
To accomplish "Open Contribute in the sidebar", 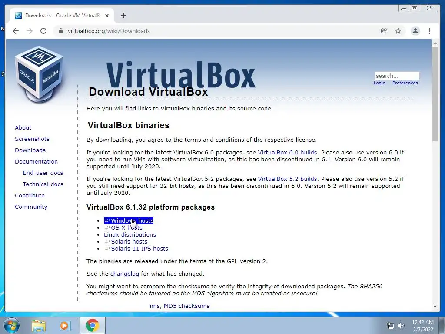I will [30, 196].
